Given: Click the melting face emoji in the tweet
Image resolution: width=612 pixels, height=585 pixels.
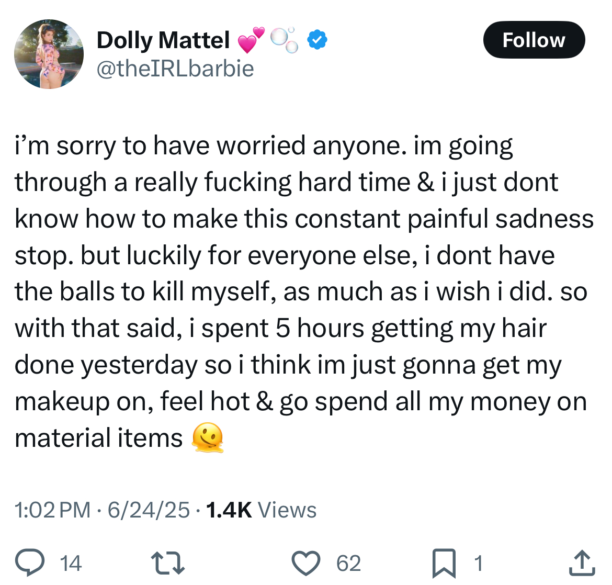Looking at the screenshot, I should (x=208, y=437).
